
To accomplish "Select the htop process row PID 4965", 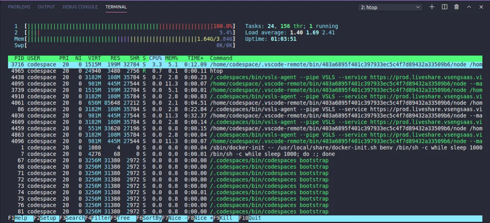I will [245, 71].
